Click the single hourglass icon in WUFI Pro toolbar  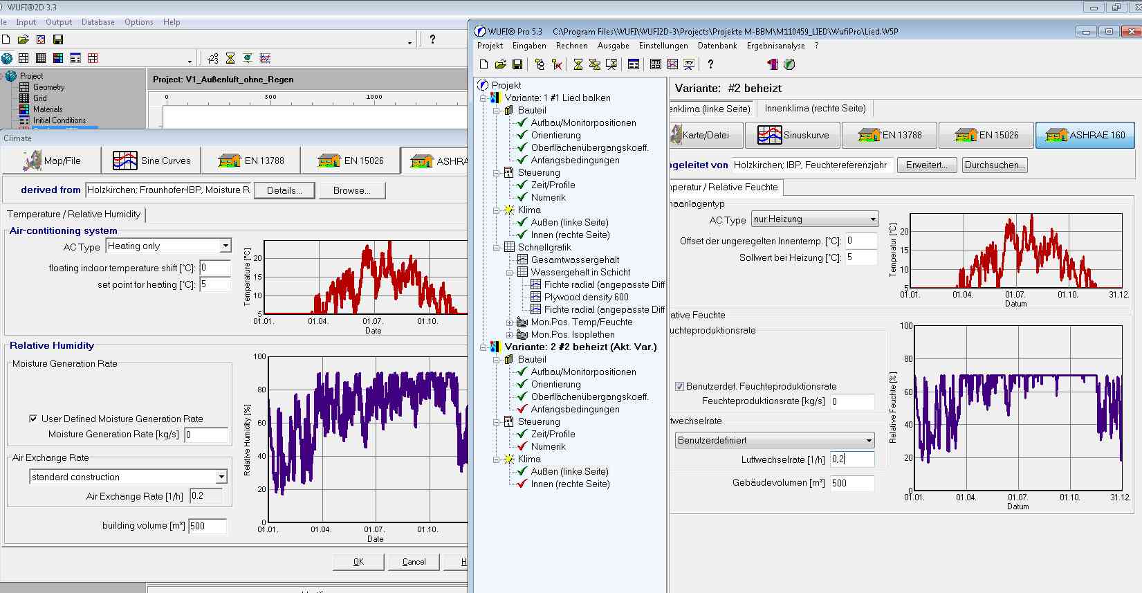point(578,64)
